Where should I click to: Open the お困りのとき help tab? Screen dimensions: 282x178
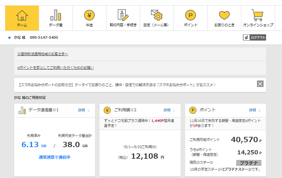coord(224,18)
